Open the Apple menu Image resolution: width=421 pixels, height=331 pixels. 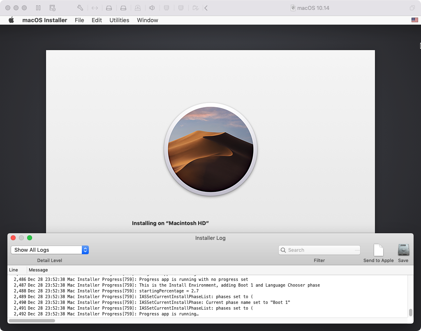[11, 20]
